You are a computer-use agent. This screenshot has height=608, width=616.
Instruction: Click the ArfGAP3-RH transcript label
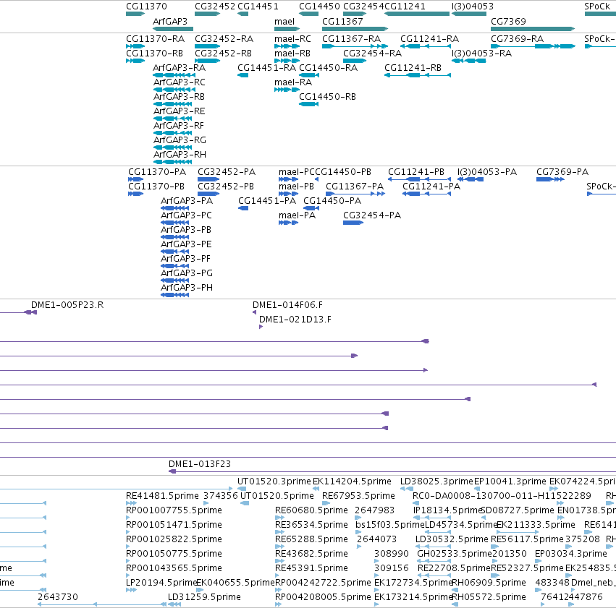click(180, 155)
